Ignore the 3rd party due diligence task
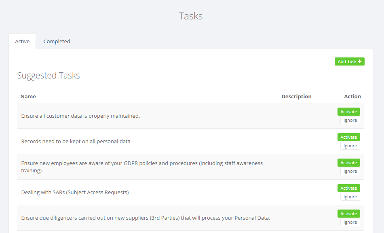The height and width of the screenshot is (233, 384). pyautogui.click(x=350, y=222)
